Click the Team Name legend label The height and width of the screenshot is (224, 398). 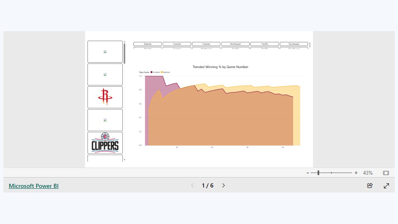[x=144, y=72]
